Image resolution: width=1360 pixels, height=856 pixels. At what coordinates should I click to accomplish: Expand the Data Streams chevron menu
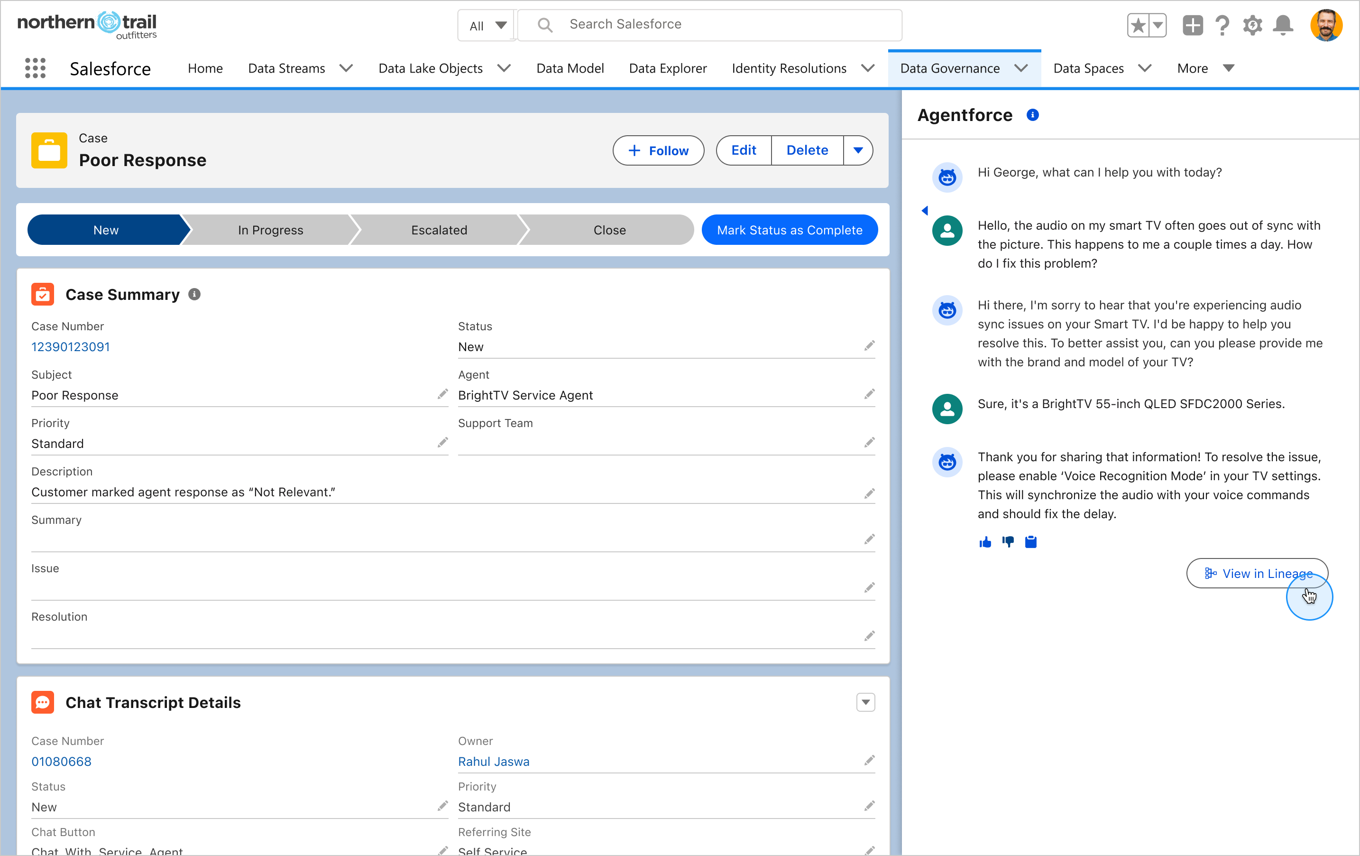pyautogui.click(x=346, y=68)
